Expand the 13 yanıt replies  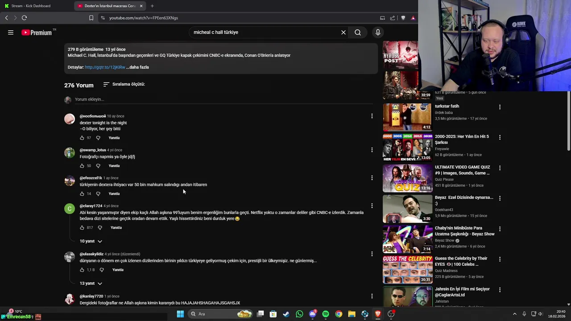coord(91,284)
